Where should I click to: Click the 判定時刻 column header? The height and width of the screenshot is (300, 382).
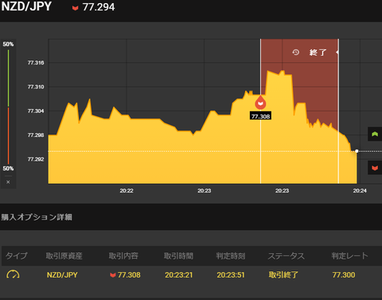231,255
